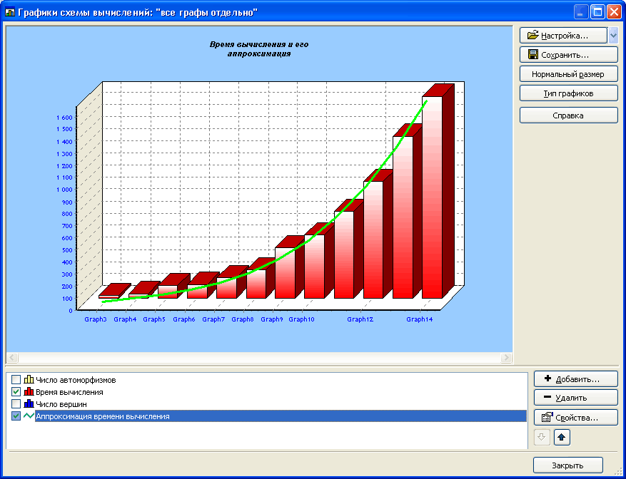This screenshot has width=626, height=479.
Task: Click the disabled move-down arrow button
Action: click(x=542, y=437)
